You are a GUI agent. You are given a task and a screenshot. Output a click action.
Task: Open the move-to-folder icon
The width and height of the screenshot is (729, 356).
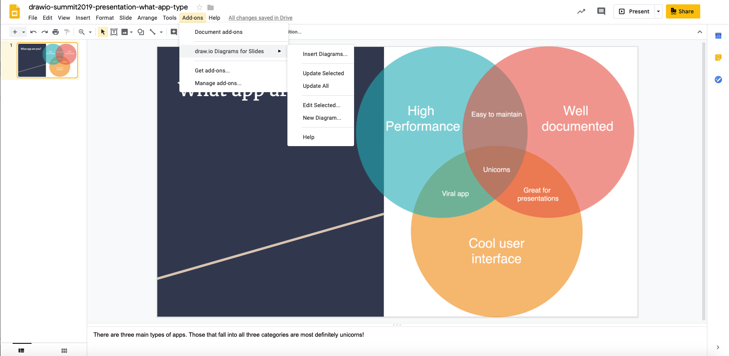[x=211, y=7]
